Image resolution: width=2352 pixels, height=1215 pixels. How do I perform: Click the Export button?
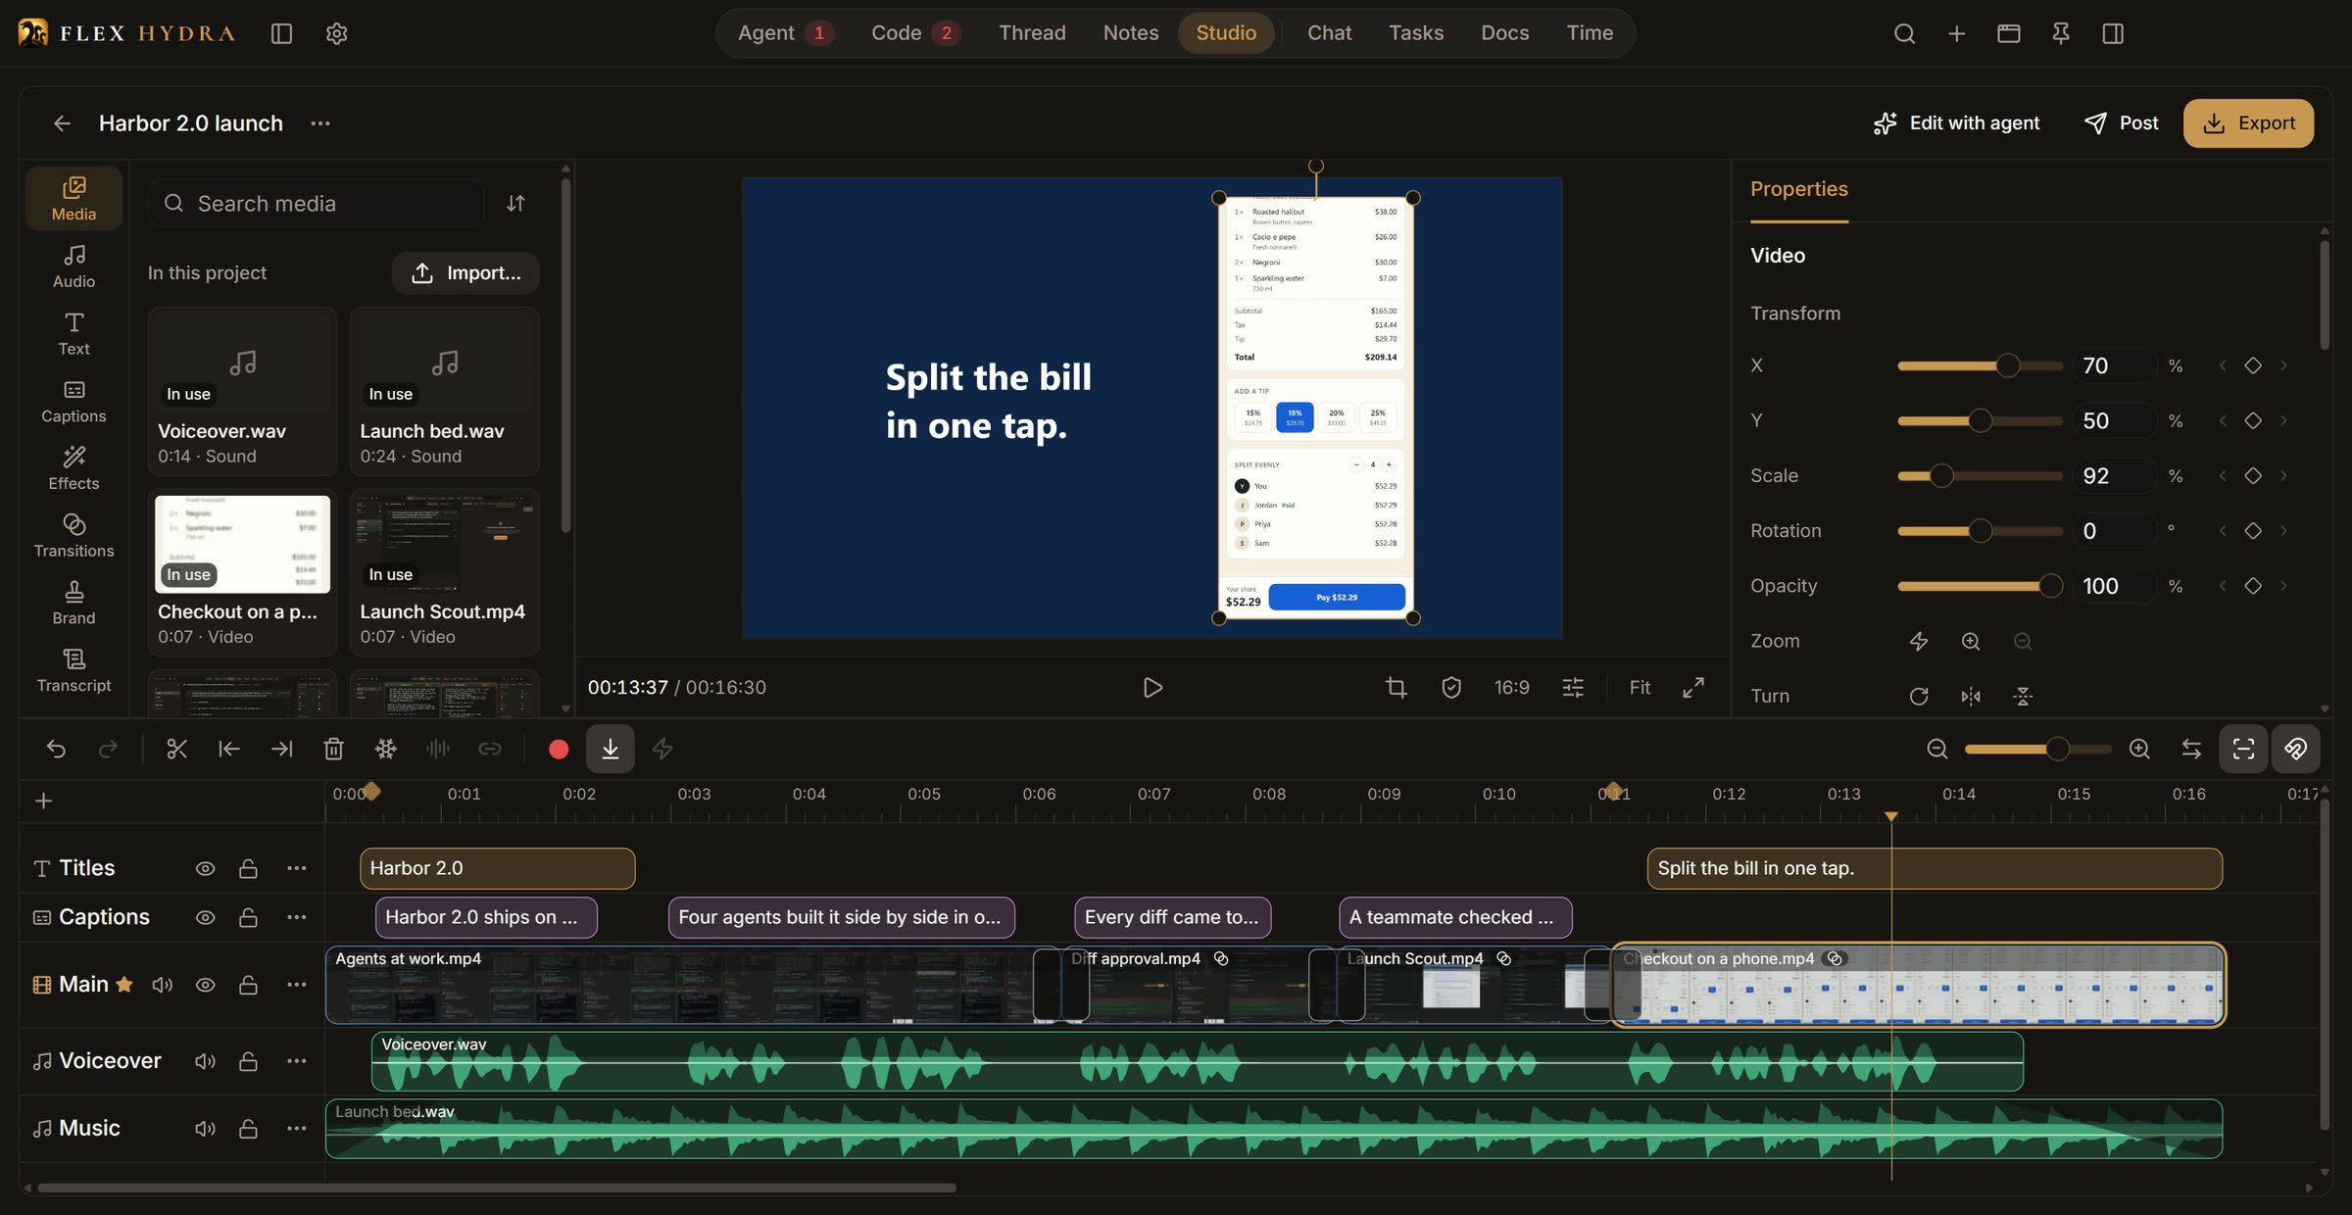click(2248, 123)
